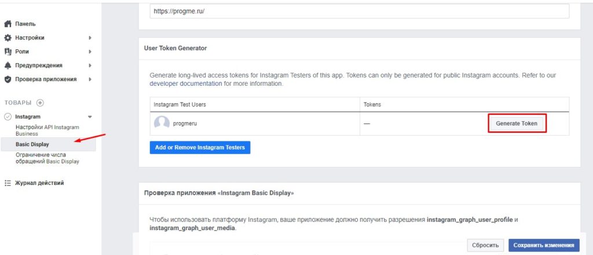Click the instagram_graph_user_profile permission text
593x255 pixels.
pyautogui.click(x=470, y=220)
